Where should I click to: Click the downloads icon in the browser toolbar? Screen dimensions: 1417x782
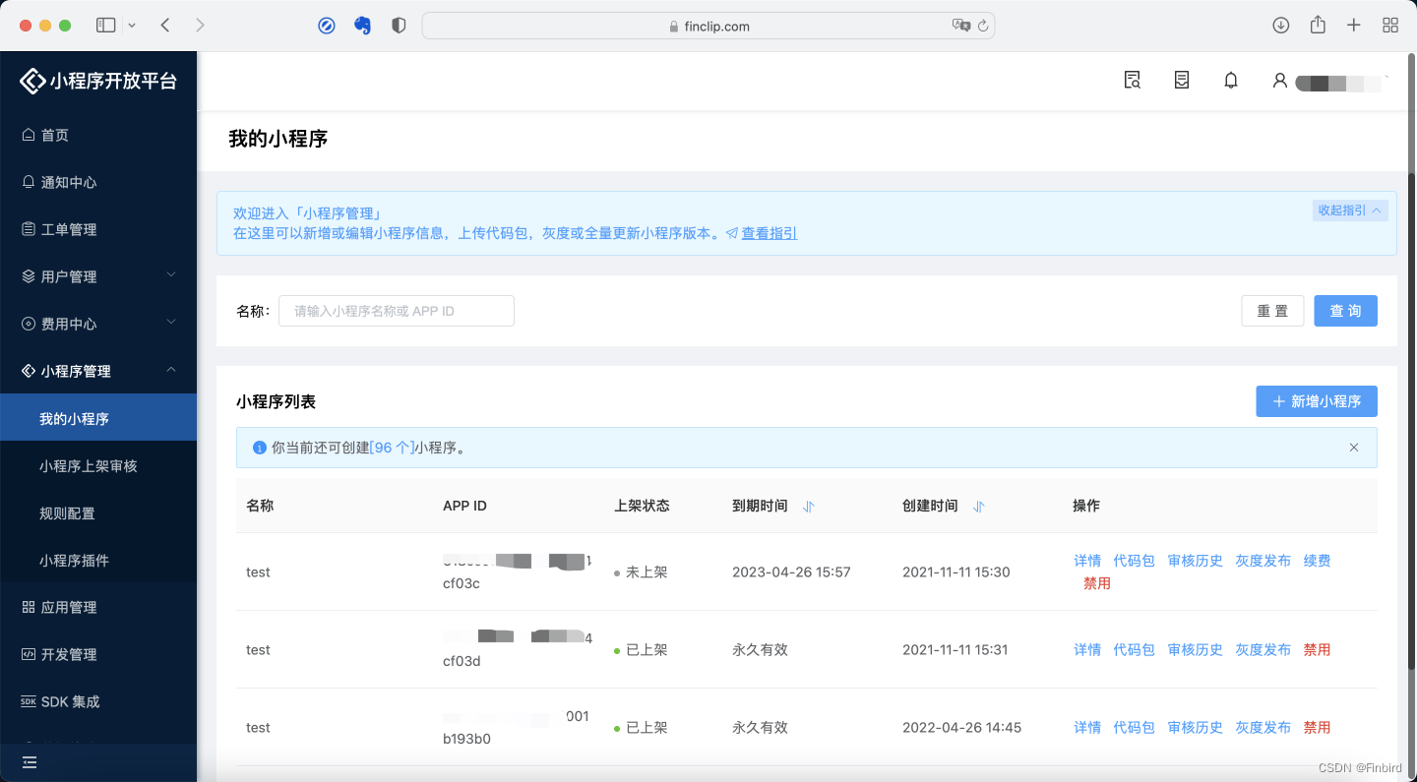click(1280, 25)
